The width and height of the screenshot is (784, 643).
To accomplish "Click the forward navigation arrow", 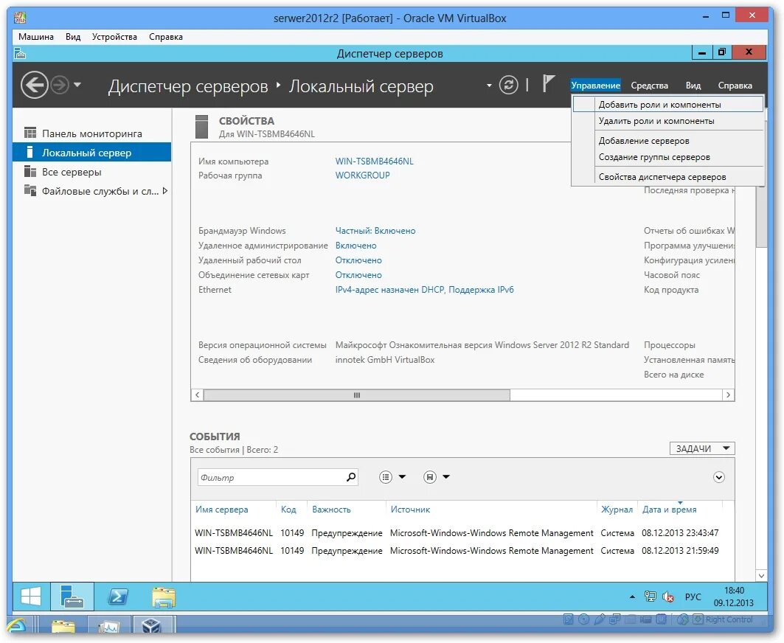I will pyautogui.click(x=60, y=85).
